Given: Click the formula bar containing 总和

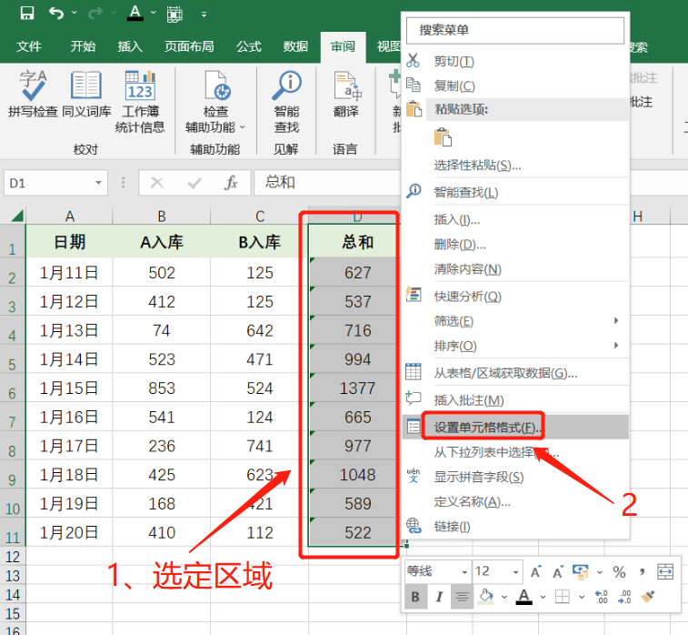Looking at the screenshot, I should tap(327, 183).
